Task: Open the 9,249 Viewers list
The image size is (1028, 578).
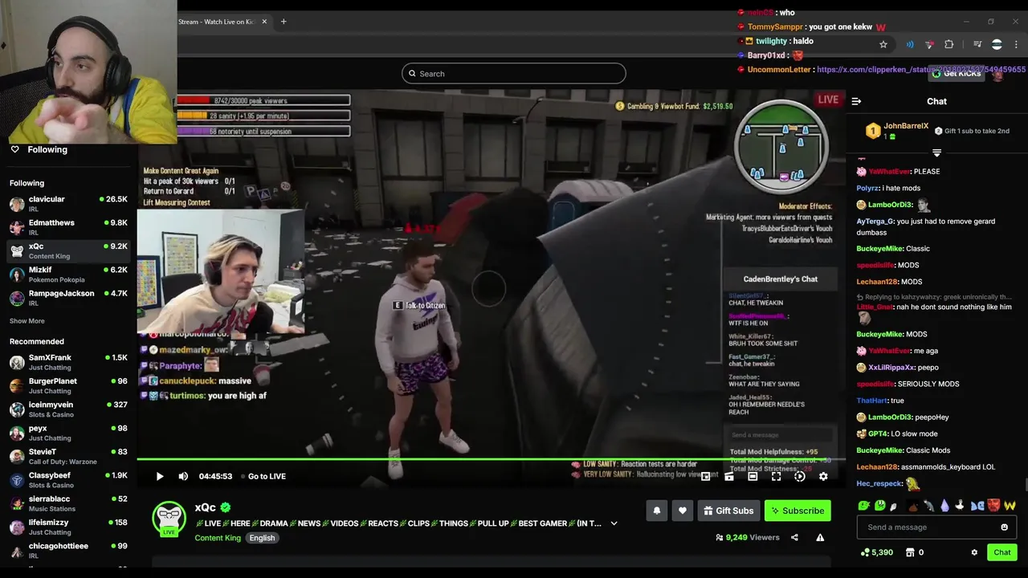Action: tap(747, 537)
